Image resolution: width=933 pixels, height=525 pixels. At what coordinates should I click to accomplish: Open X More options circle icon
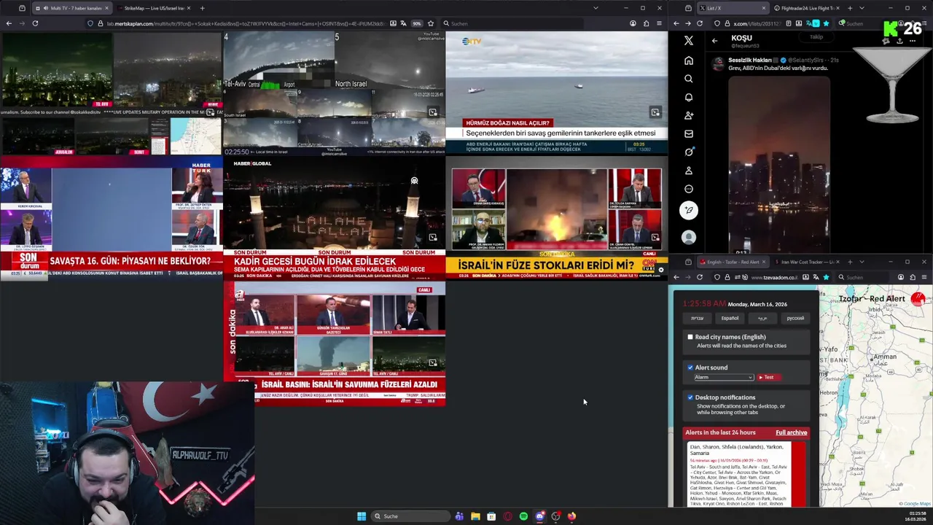(x=689, y=189)
